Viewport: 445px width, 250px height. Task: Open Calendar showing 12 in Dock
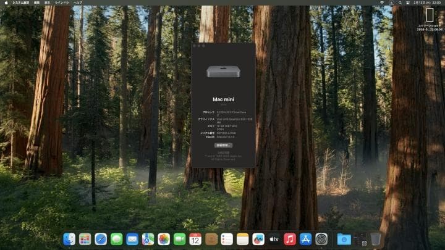pos(195,239)
